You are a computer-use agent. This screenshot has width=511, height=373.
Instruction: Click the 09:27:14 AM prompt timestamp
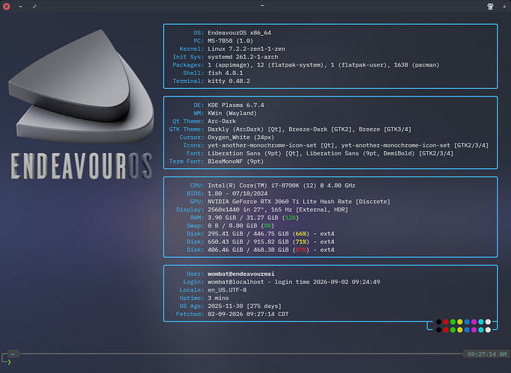pos(487,354)
